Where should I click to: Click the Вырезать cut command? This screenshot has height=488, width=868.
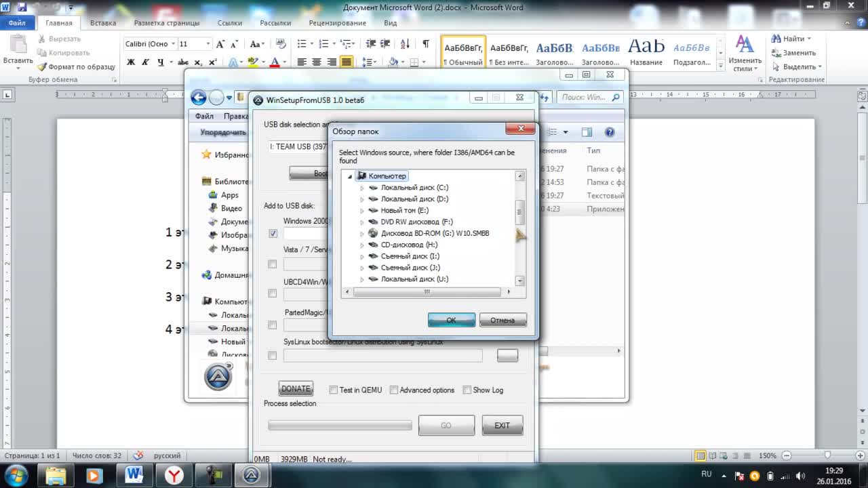click(x=60, y=39)
